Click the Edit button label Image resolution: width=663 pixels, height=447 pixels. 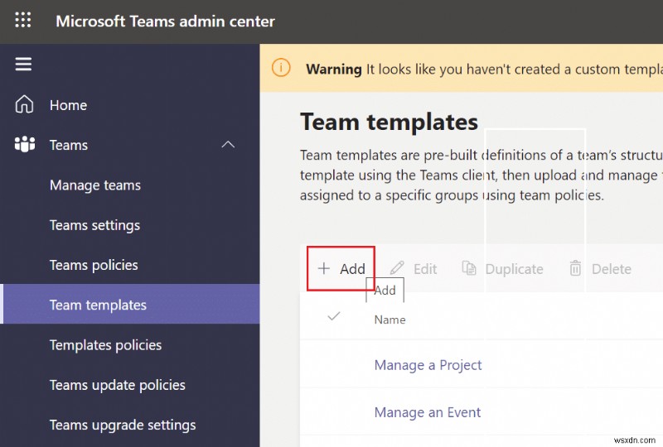pyautogui.click(x=425, y=269)
